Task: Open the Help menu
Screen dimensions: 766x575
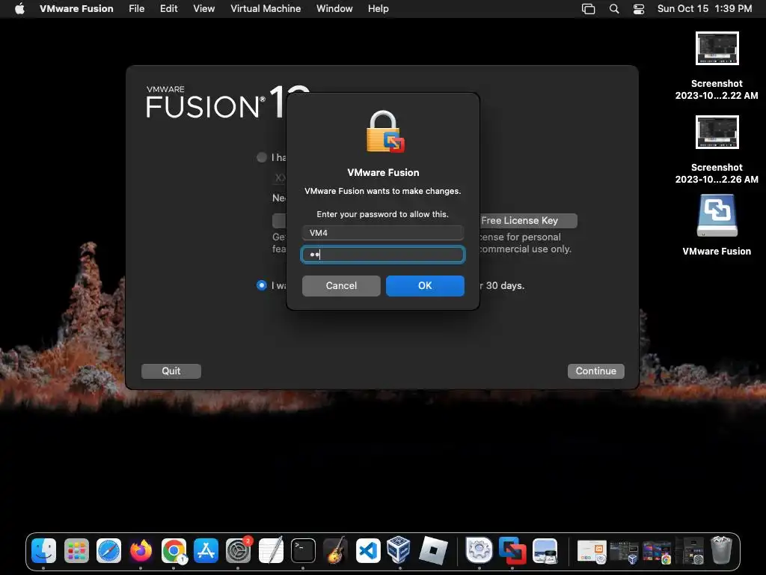Action: [378, 8]
